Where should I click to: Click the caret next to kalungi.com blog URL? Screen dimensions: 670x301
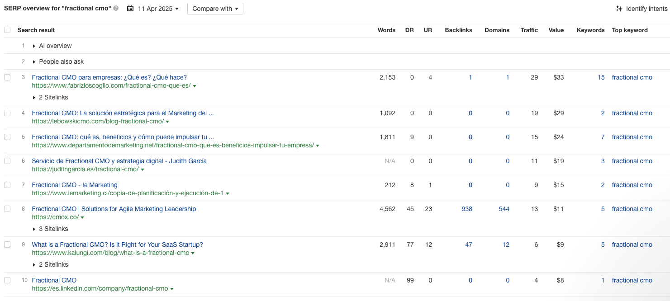(x=193, y=253)
